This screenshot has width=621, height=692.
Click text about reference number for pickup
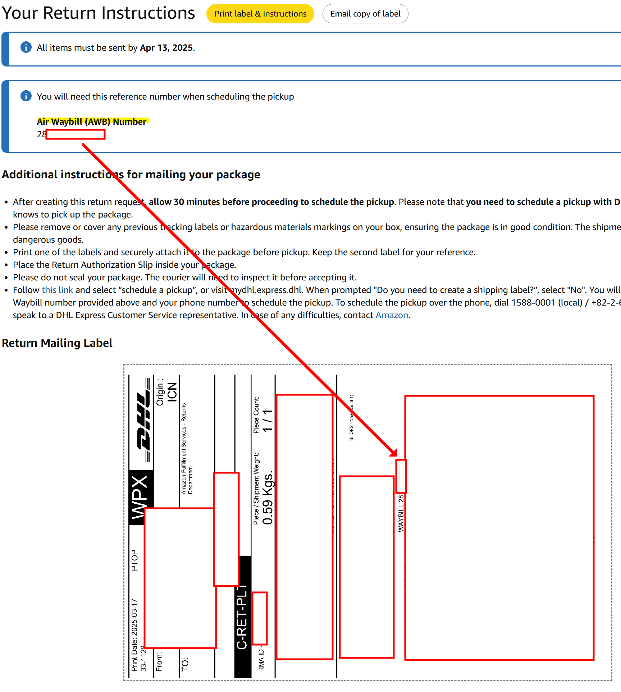tap(165, 96)
